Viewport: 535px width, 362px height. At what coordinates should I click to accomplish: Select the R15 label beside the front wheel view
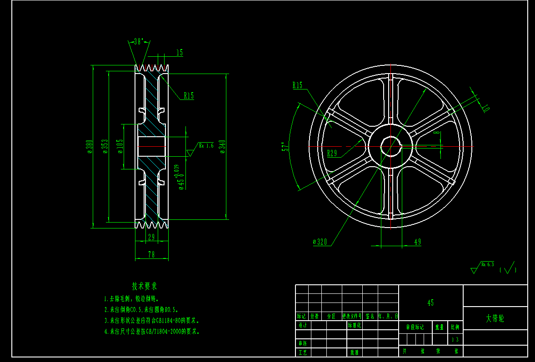pyautogui.click(x=298, y=85)
